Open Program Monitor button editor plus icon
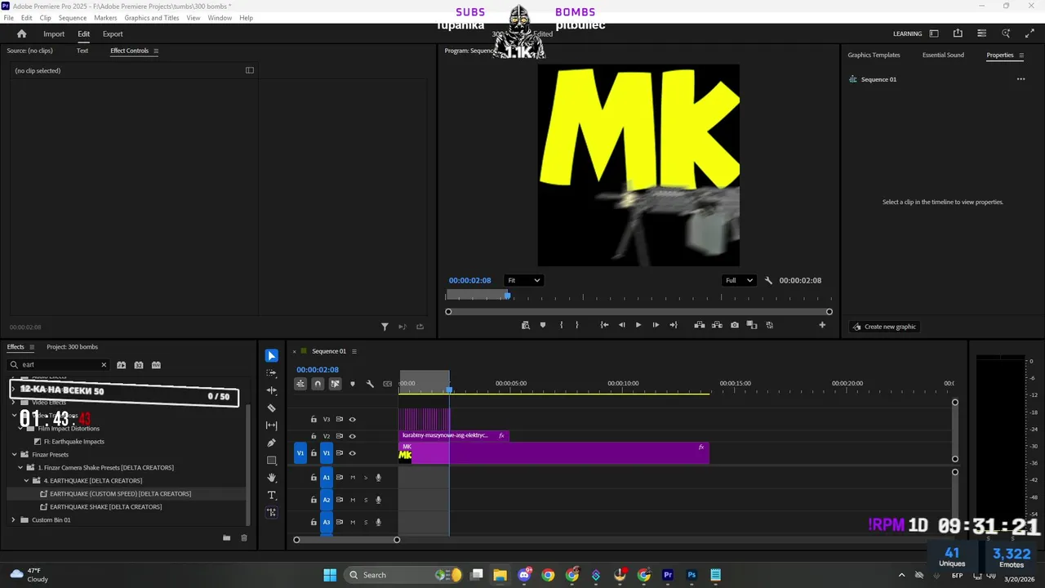 pyautogui.click(x=822, y=325)
